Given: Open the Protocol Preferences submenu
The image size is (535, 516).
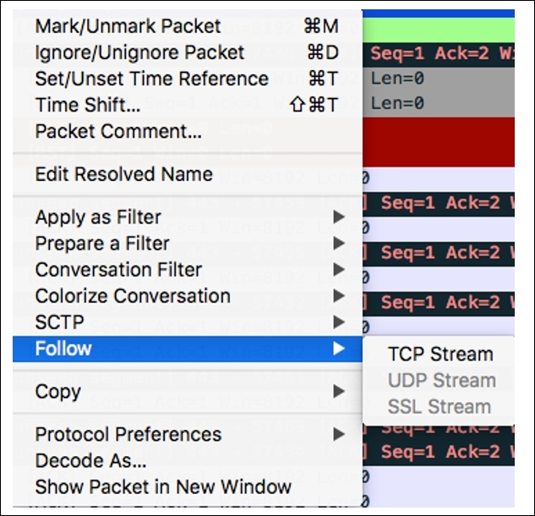Looking at the screenshot, I should tap(128, 435).
